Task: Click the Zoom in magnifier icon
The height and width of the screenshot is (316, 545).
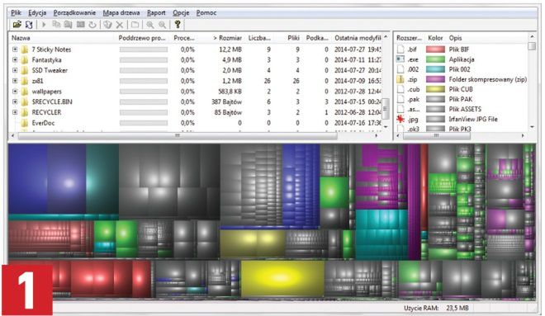Action: [150, 25]
